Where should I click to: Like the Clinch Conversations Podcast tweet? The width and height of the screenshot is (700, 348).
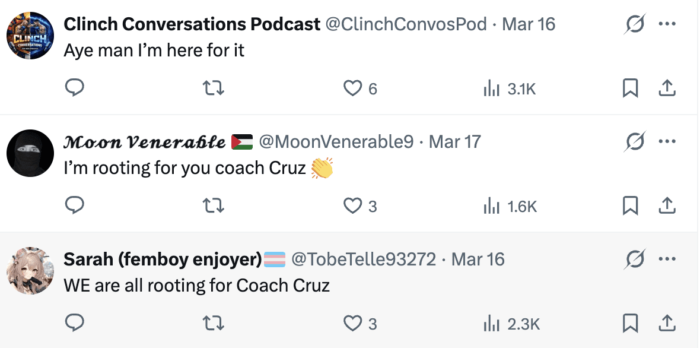pos(353,88)
